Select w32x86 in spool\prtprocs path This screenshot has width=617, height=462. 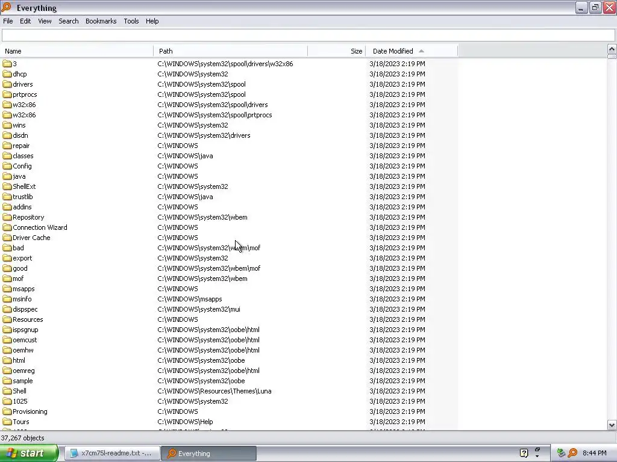[24, 115]
